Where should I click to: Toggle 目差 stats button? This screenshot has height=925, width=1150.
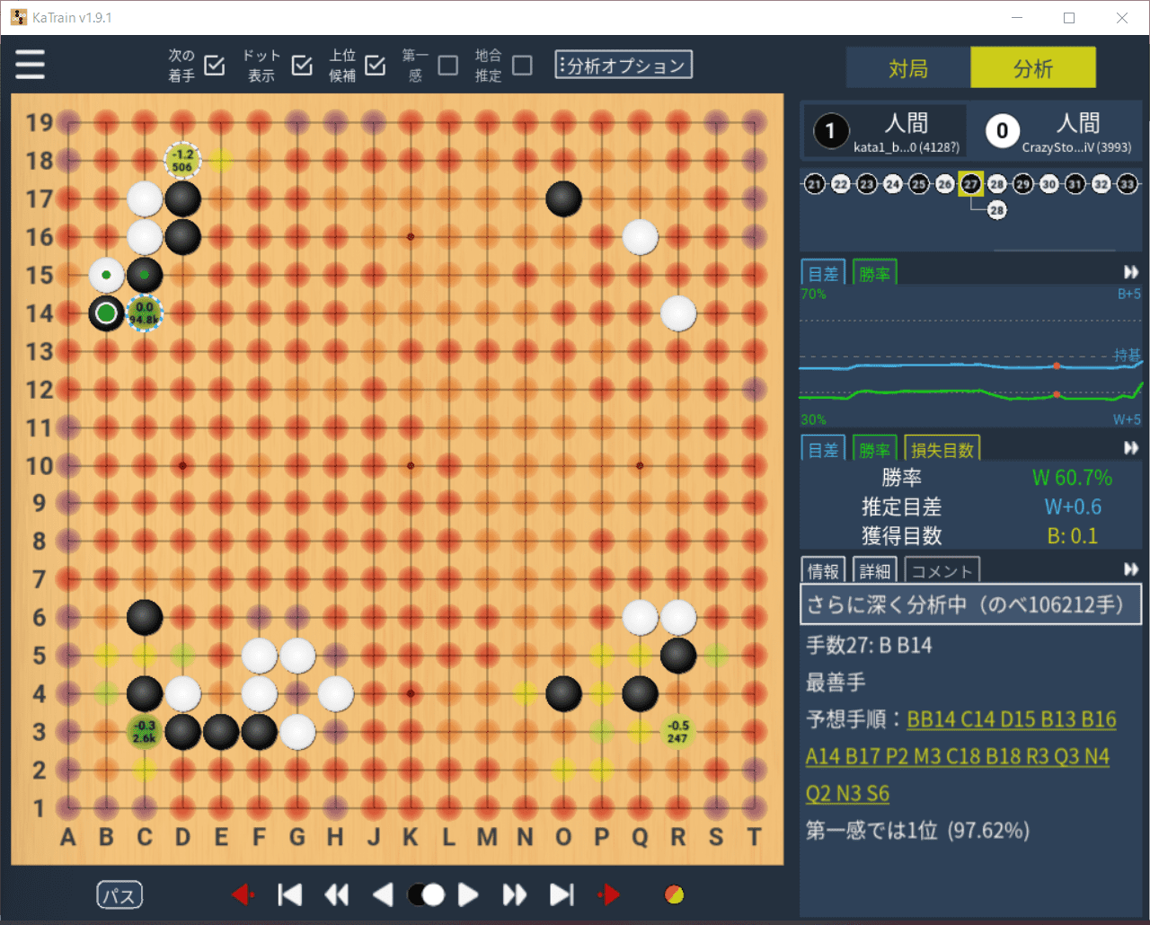(x=824, y=449)
